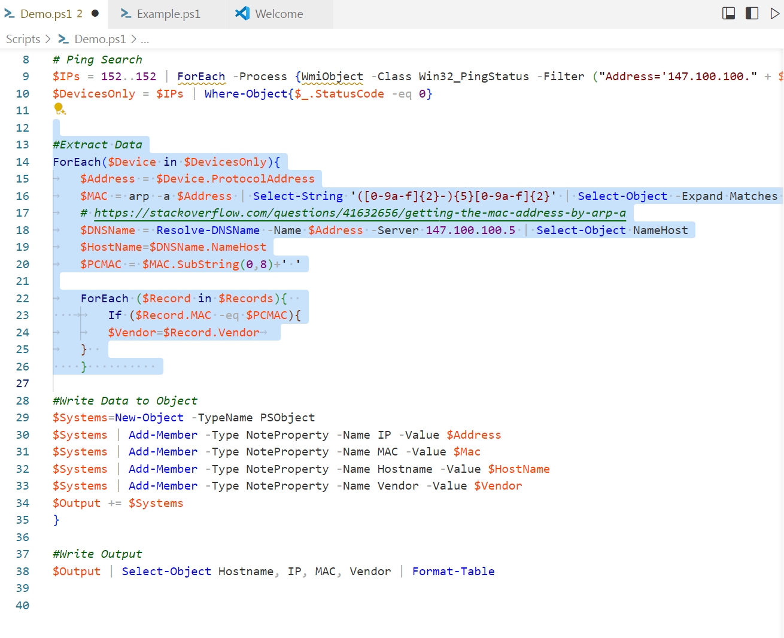Screen dimensions: 784x638
Task: Click the lightbulb suggestion icon on line 11
Action: click(59, 109)
